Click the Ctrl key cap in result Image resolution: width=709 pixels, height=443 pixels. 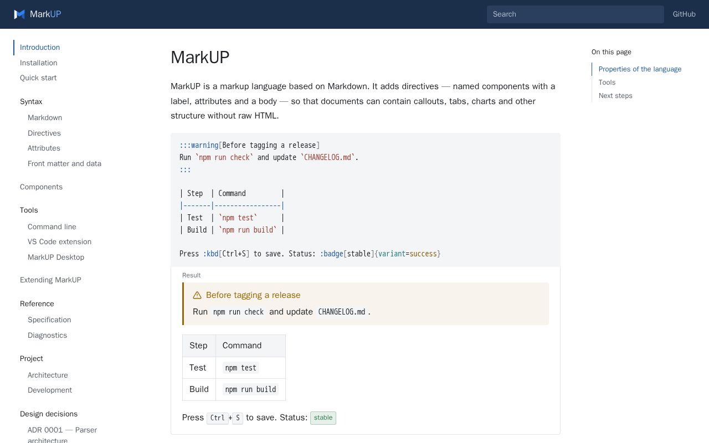[218, 418]
